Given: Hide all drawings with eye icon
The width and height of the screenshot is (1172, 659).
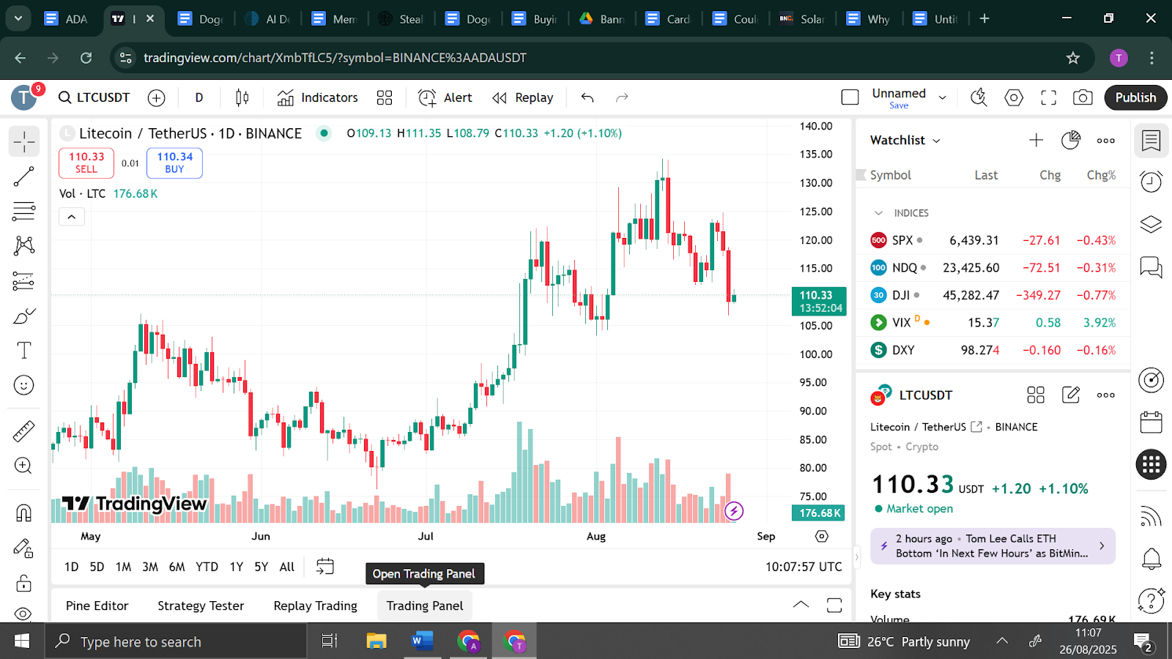Looking at the screenshot, I should (x=24, y=614).
